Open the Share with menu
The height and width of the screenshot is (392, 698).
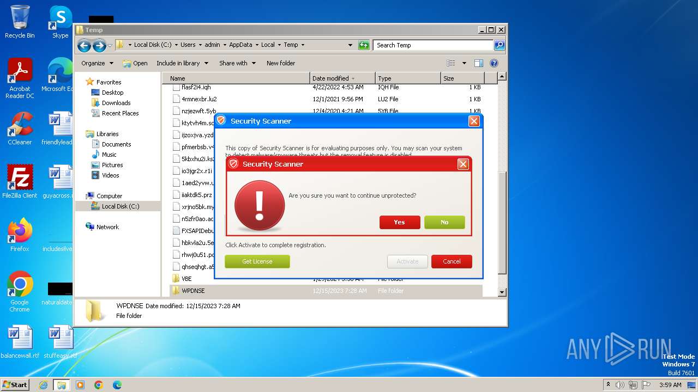point(237,63)
